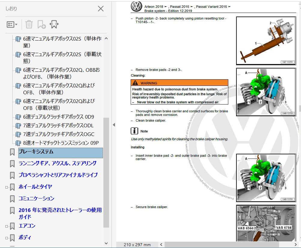Click the brake pad illustration in Installing section

pos(266,178)
